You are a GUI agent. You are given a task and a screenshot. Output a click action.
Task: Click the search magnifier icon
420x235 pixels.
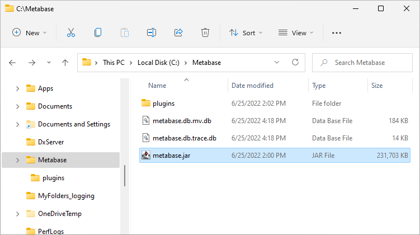click(324, 63)
